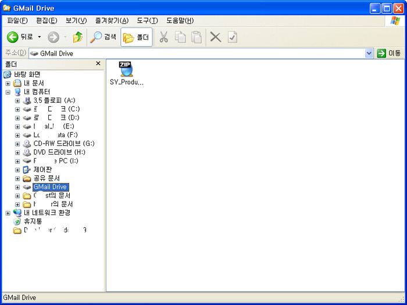Image resolution: width=407 pixels, height=305 pixels.
Task: Collapse the 내 컴퓨터 node
Action: tap(8, 92)
